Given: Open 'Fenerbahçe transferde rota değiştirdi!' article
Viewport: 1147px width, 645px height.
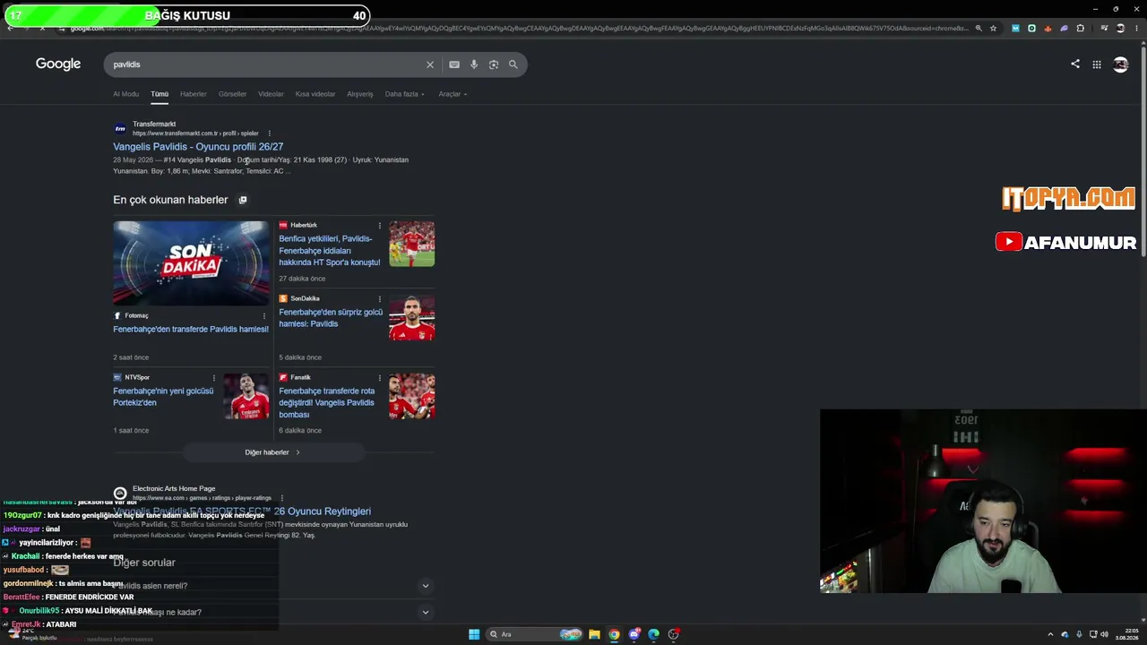Looking at the screenshot, I should point(327,403).
